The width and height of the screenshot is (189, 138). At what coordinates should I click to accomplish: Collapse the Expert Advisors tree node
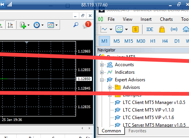(102, 80)
